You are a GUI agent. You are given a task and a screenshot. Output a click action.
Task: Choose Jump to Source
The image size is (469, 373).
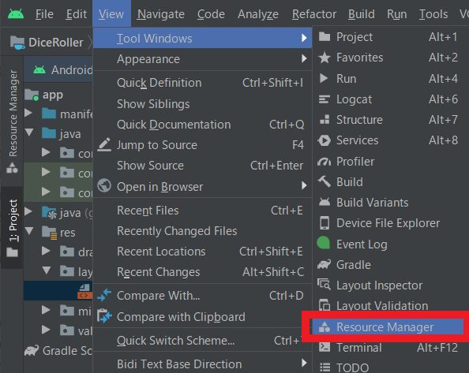point(202,145)
